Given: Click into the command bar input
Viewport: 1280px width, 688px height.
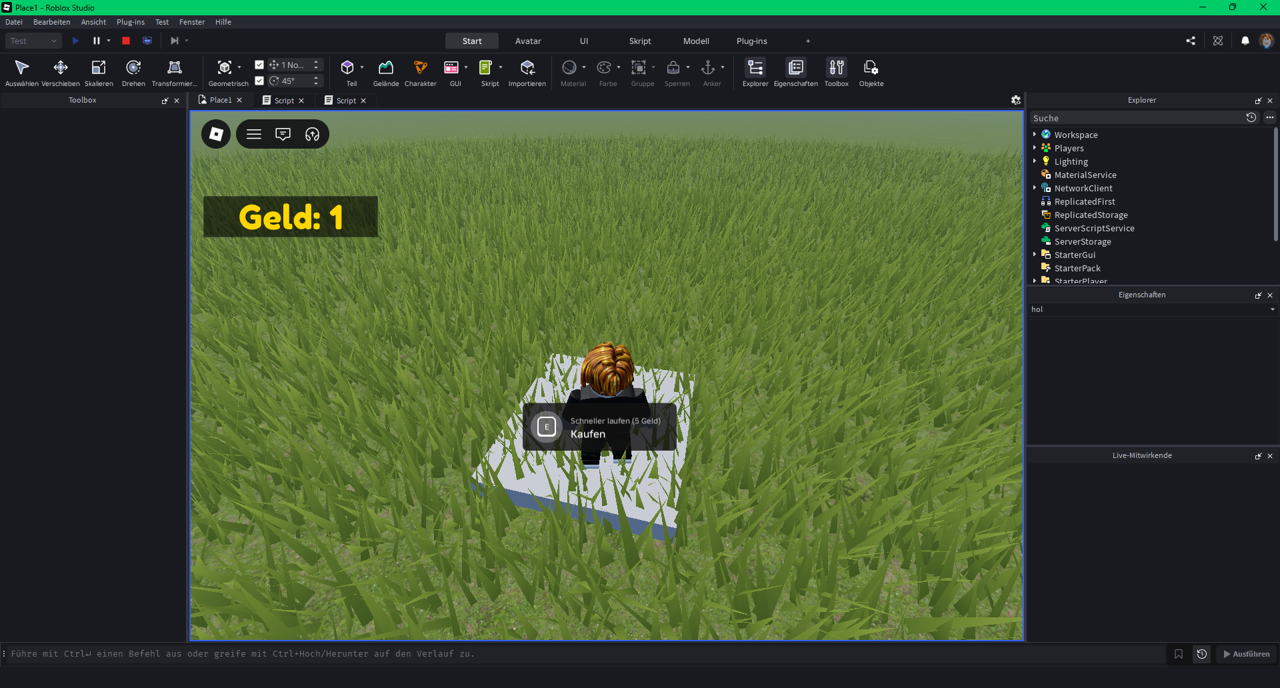Looking at the screenshot, I should pyautogui.click(x=587, y=654).
